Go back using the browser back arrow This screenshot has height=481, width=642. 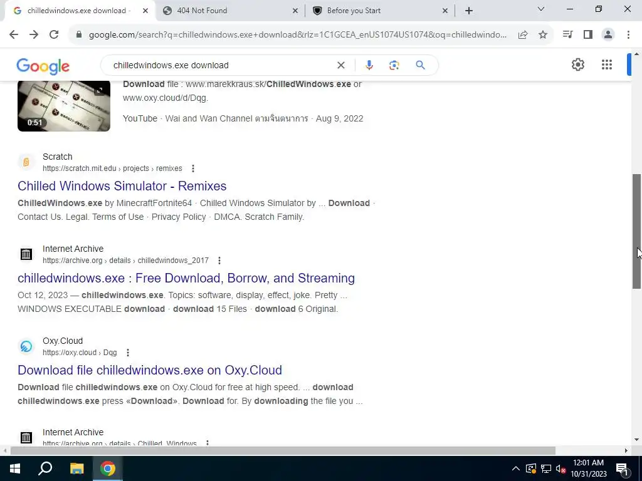14,35
